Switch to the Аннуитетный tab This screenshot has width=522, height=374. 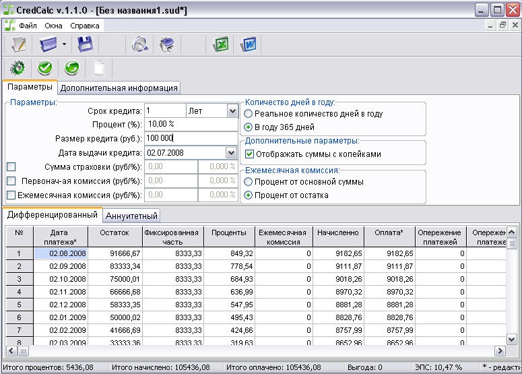pyautogui.click(x=132, y=216)
